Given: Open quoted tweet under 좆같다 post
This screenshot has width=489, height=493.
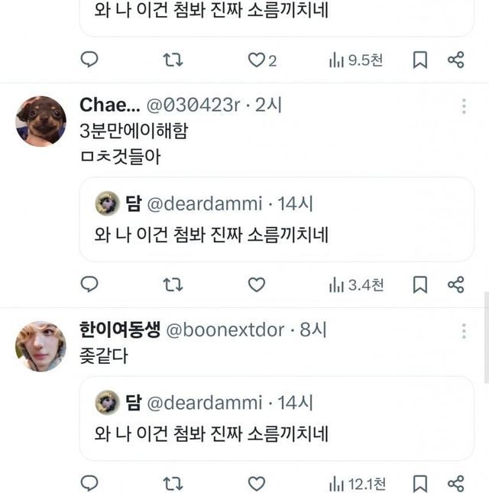Looking at the screenshot, I should click(277, 417).
